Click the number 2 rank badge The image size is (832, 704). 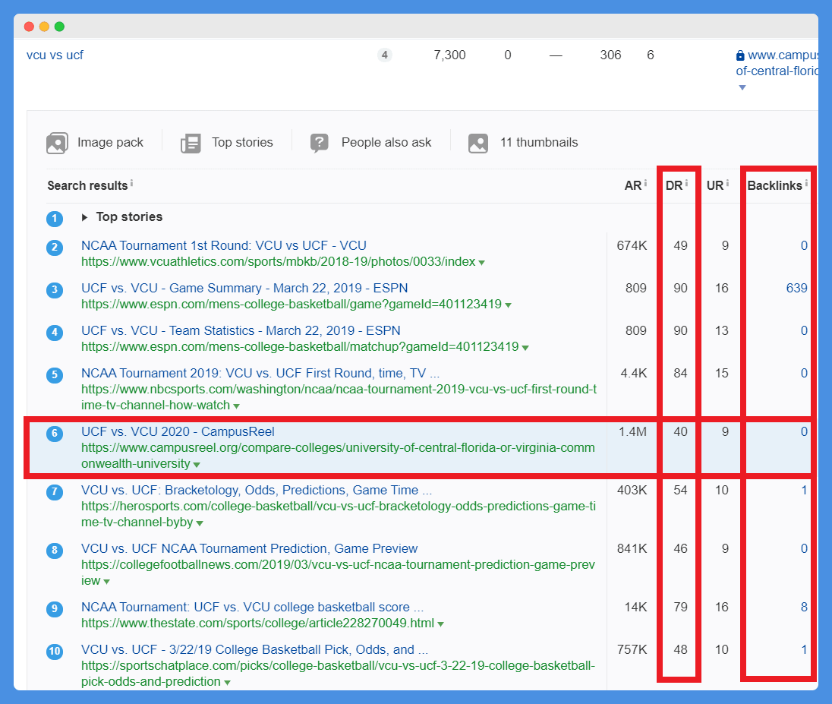55,248
